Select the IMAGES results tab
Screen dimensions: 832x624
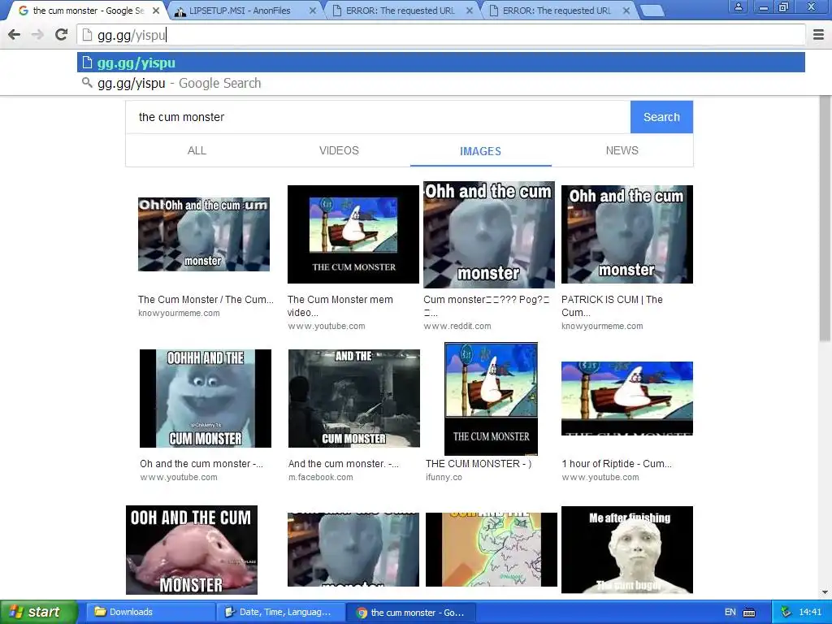coord(481,151)
